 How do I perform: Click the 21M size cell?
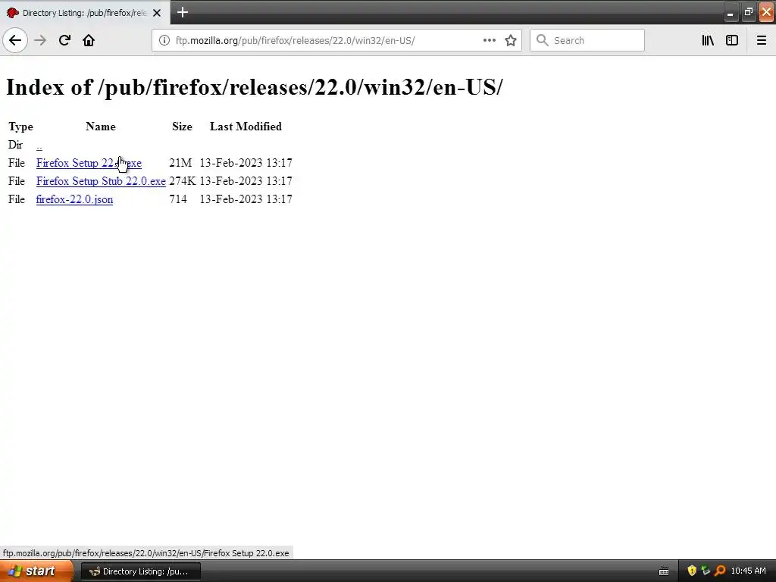pyautogui.click(x=180, y=163)
